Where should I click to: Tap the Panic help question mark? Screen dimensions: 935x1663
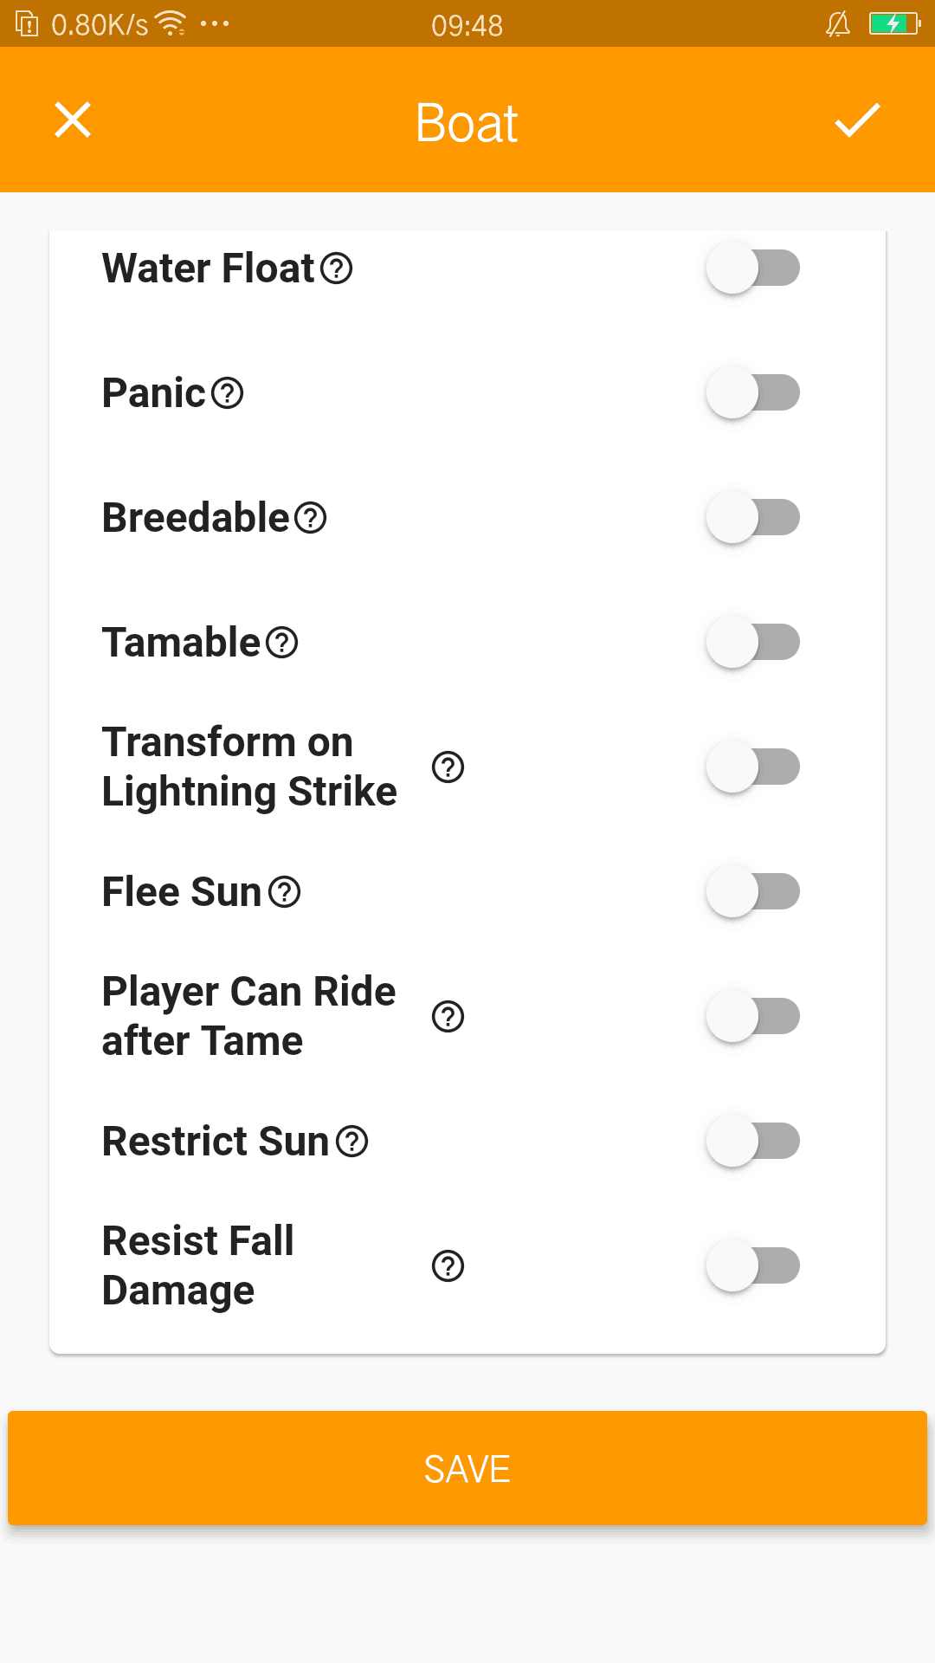tap(228, 393)
